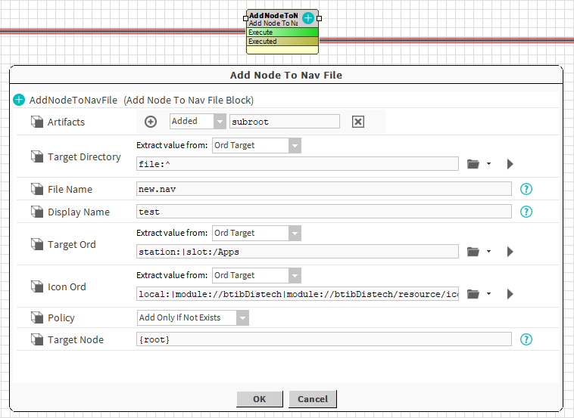Click Target Ord folder browse icon
The image size is (574, 418).
tap(474, 252)
